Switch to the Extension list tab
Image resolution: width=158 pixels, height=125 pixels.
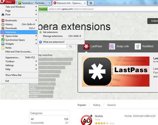(69, 3)
